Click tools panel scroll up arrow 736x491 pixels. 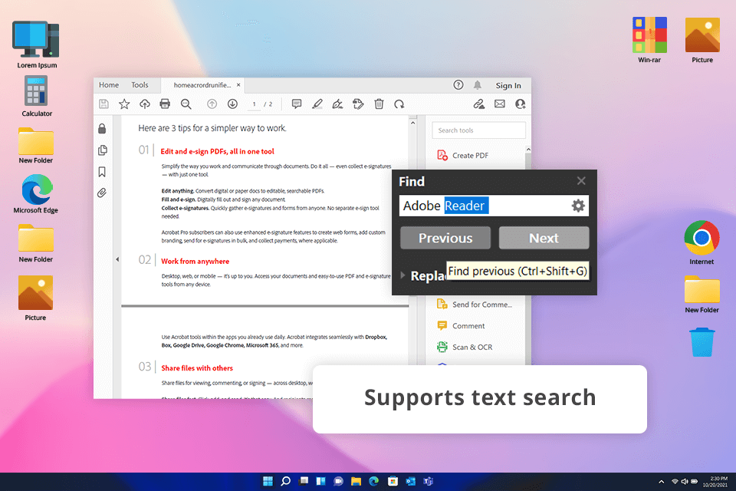click(x=528, y=150)
